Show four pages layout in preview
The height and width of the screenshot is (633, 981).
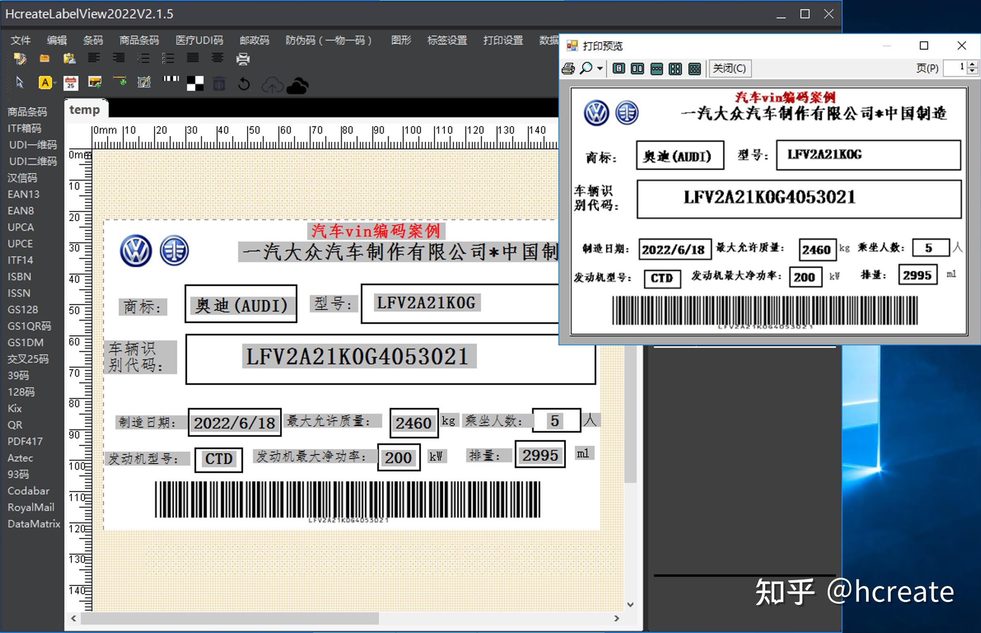coord(675,69)
